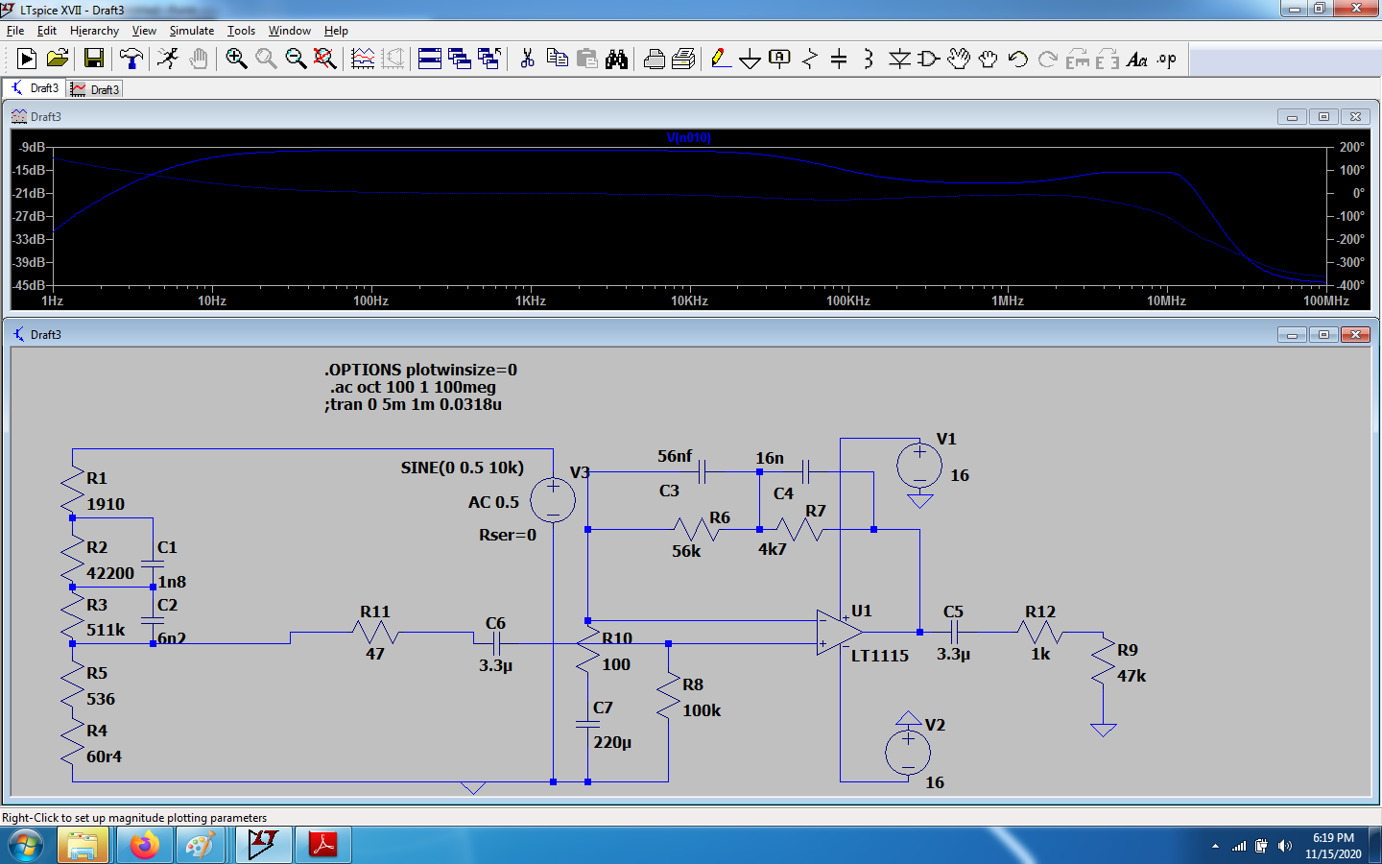Select the Move open-hand tool
The width and height of the screenshot is (1382, 864).
pyautogui.click(x=959, y=60)
